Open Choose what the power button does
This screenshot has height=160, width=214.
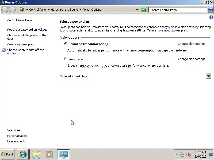pos(27,37)
